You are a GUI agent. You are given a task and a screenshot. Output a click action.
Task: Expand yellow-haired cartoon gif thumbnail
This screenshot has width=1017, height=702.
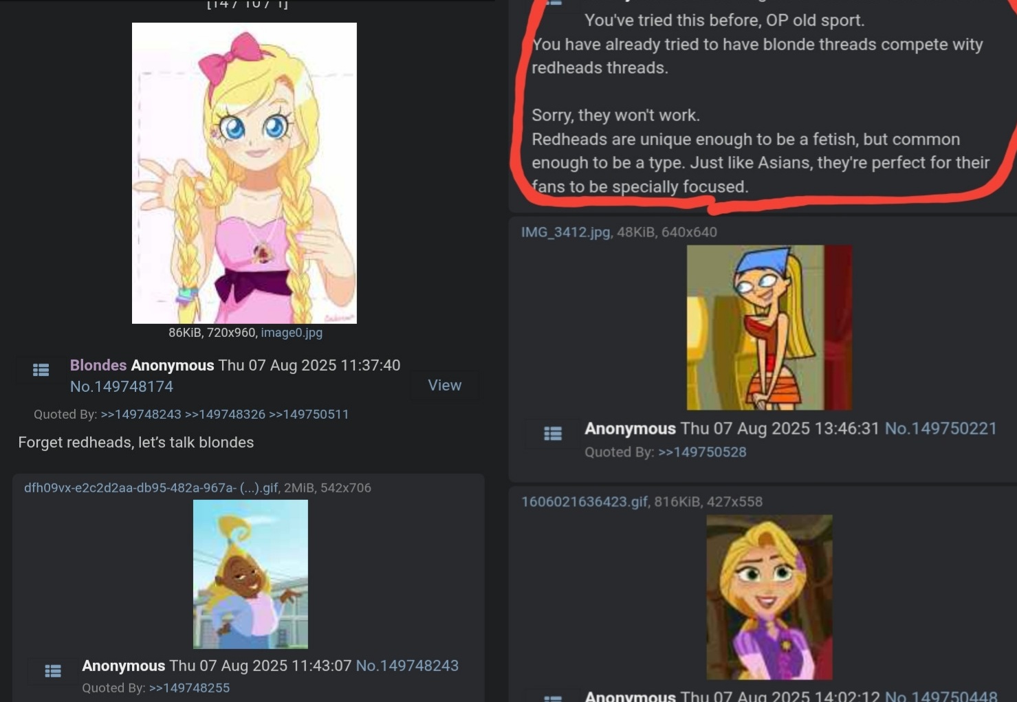pos(250,574)
